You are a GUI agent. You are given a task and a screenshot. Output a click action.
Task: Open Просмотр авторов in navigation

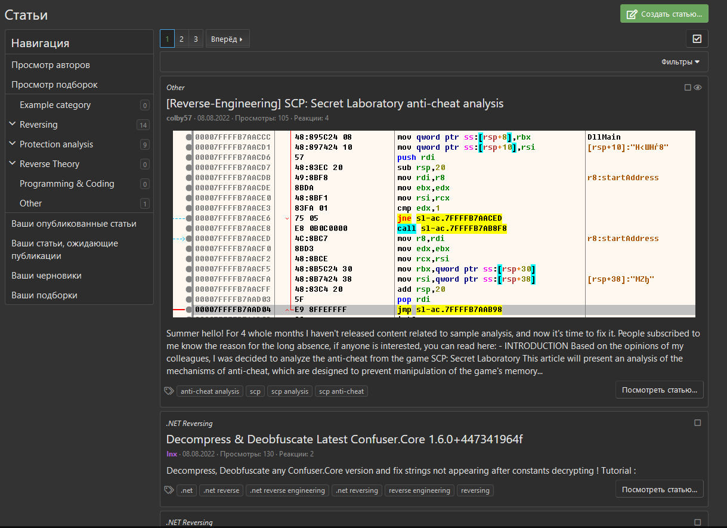(x=51, y=65)
